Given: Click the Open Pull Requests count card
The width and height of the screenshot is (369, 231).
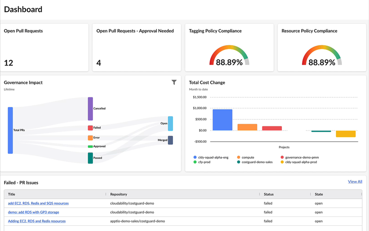Looking at the screenshot, I should click(45, 47).
